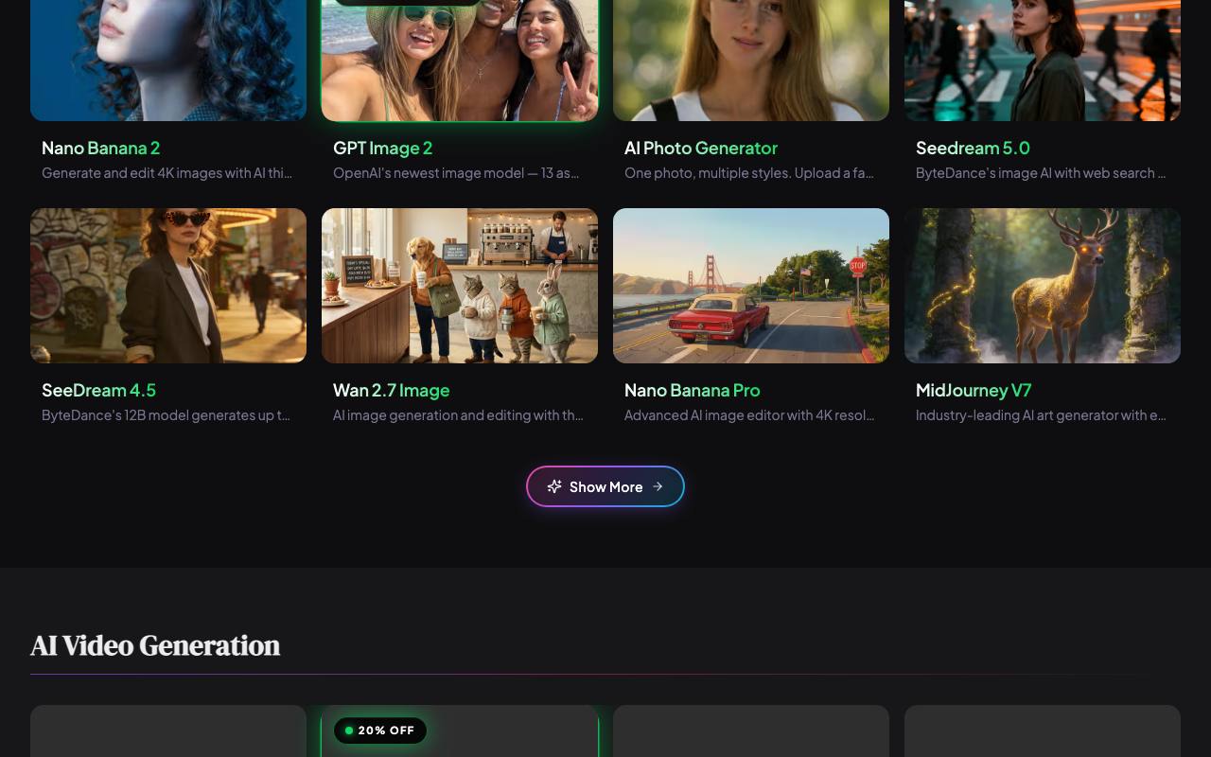Click the animals coffee shop thumbnail
The height and width of the screenshot is (757, 1211).
click(x=460, y=286)
